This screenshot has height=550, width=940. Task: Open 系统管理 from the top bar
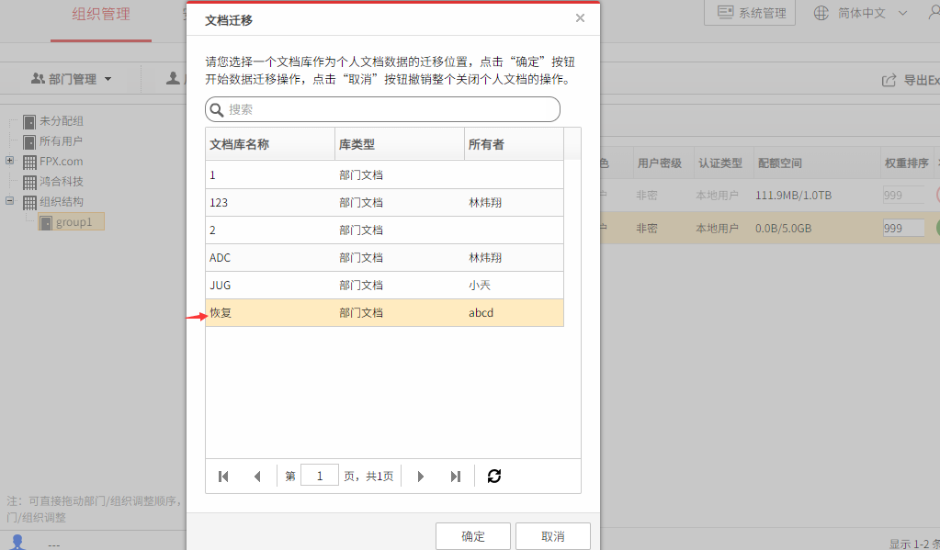coord(750,13)
